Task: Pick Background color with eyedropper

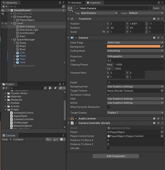Action: tap(162, 46)
